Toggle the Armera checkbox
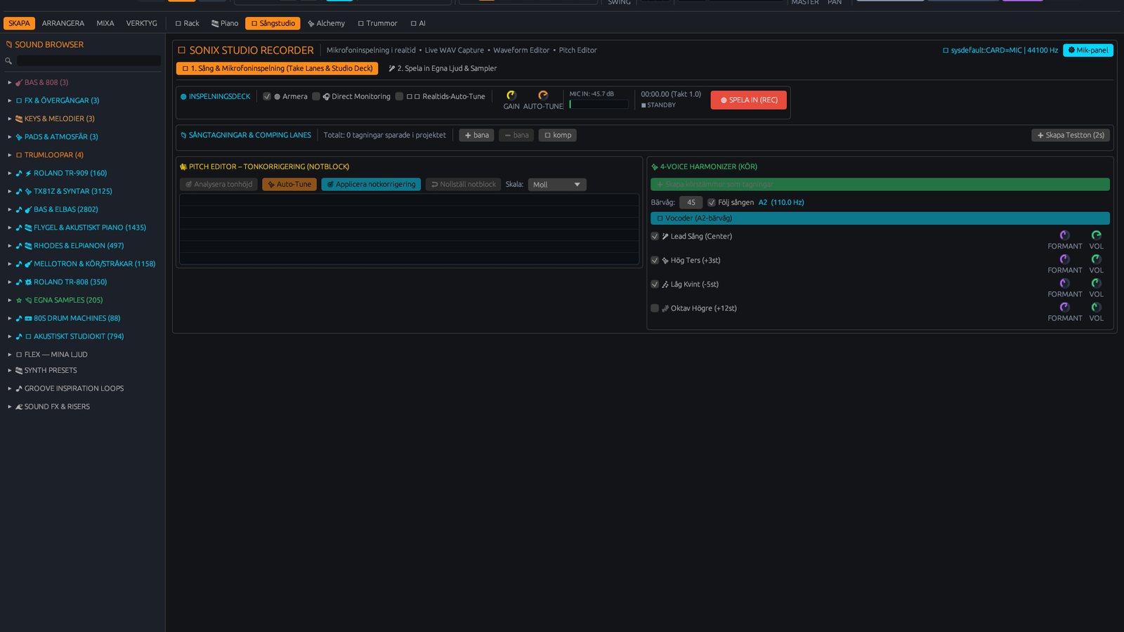 (267, 96)
